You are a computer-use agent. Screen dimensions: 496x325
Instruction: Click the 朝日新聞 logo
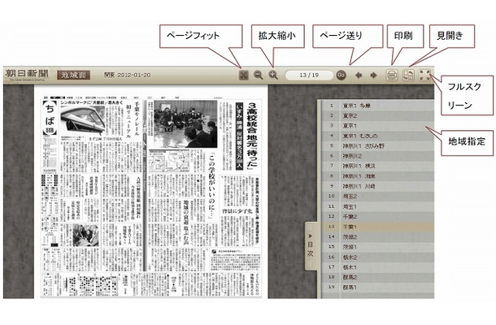click(x=27, y=75)
